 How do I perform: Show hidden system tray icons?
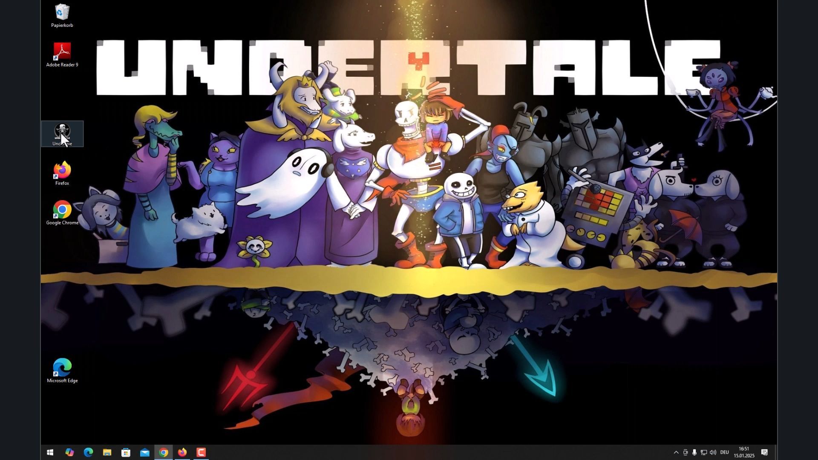(676, 452)
